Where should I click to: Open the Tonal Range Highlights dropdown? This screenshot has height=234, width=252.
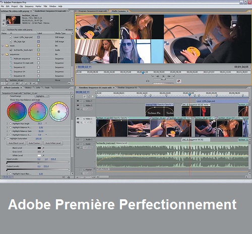(x=42, y=96)
